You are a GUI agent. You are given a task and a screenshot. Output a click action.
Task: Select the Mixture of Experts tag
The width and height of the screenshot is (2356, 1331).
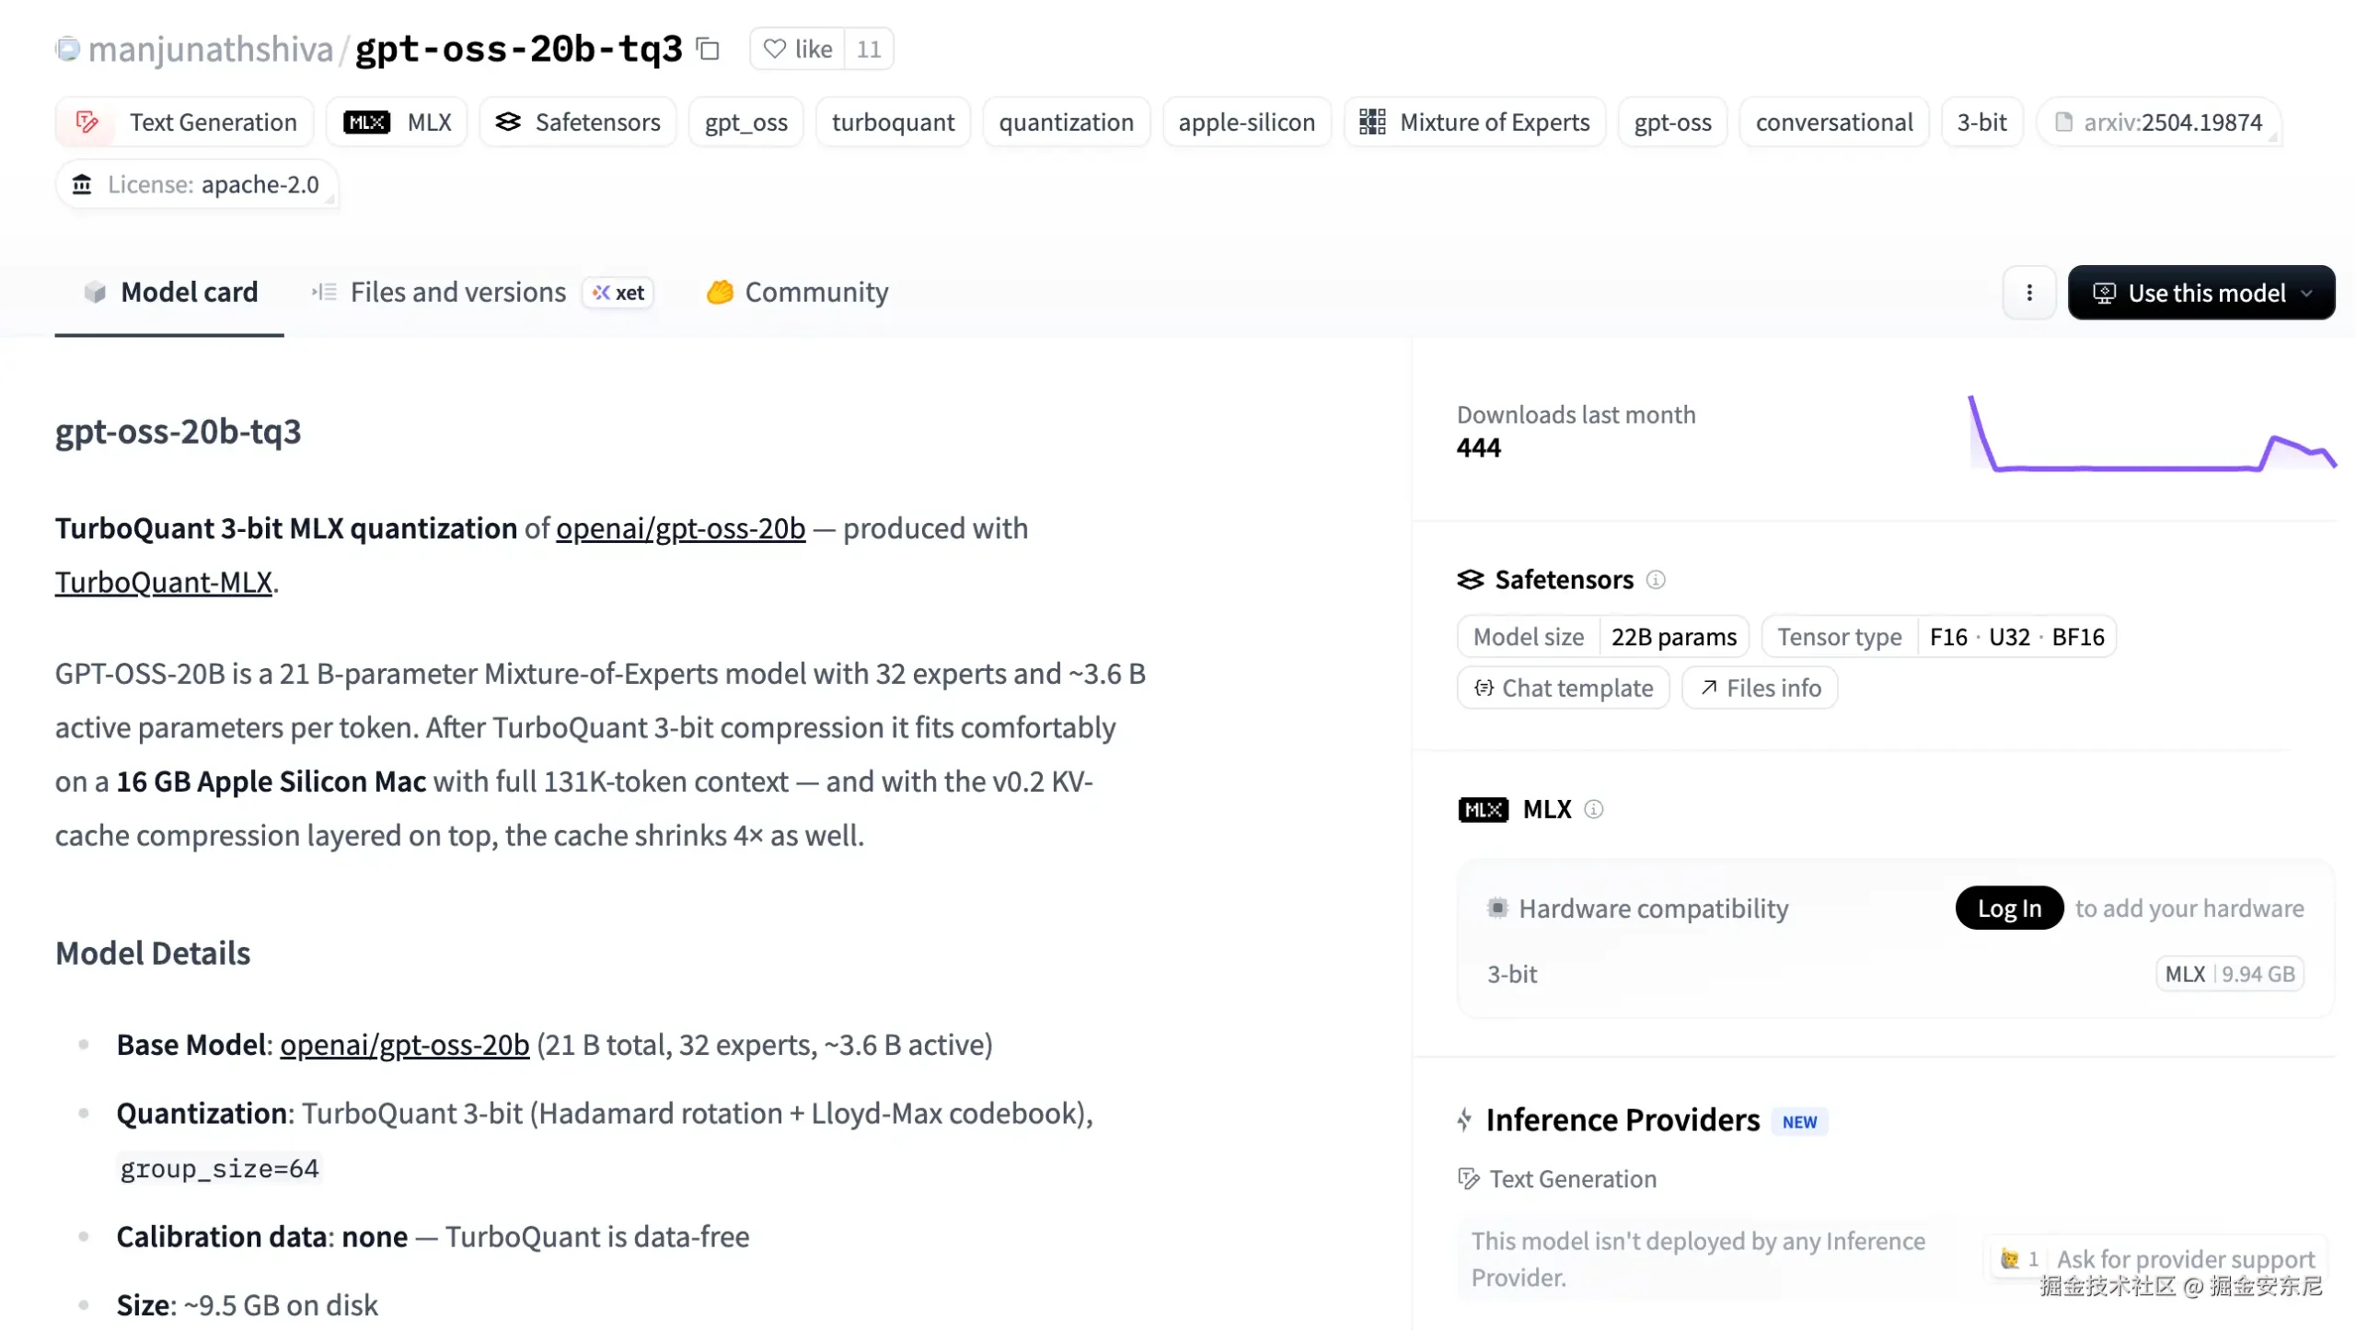coord(1475,122)
